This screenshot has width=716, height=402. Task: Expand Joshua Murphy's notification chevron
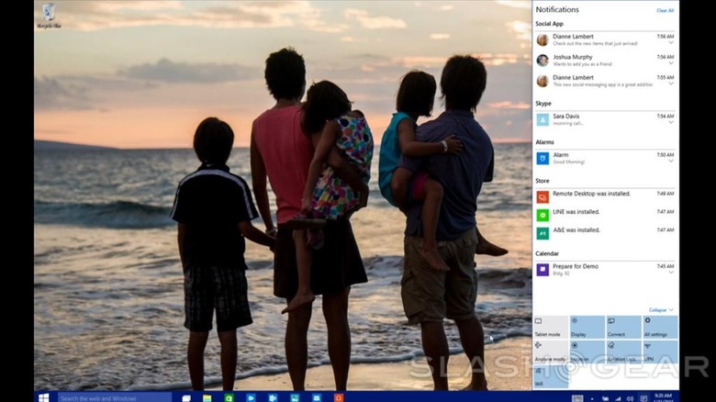(x=671, y=63)
